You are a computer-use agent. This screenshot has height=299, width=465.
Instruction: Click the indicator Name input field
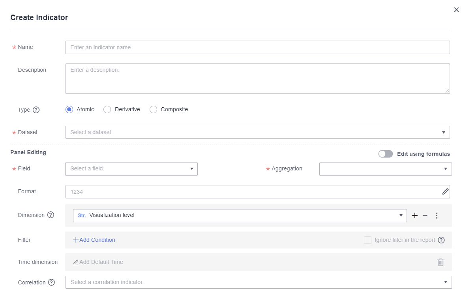click(257, 47)
